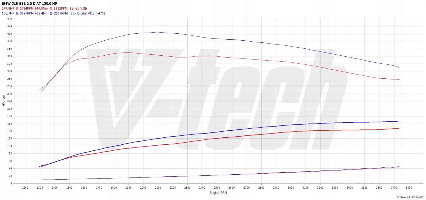This screenshot has width=426, height=200.
Task: Click the "2400" RPM axis label
Action: (x=202, y=188)
